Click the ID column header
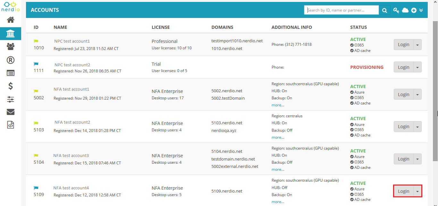The image size is (438, 206). [x=36, y=27]
